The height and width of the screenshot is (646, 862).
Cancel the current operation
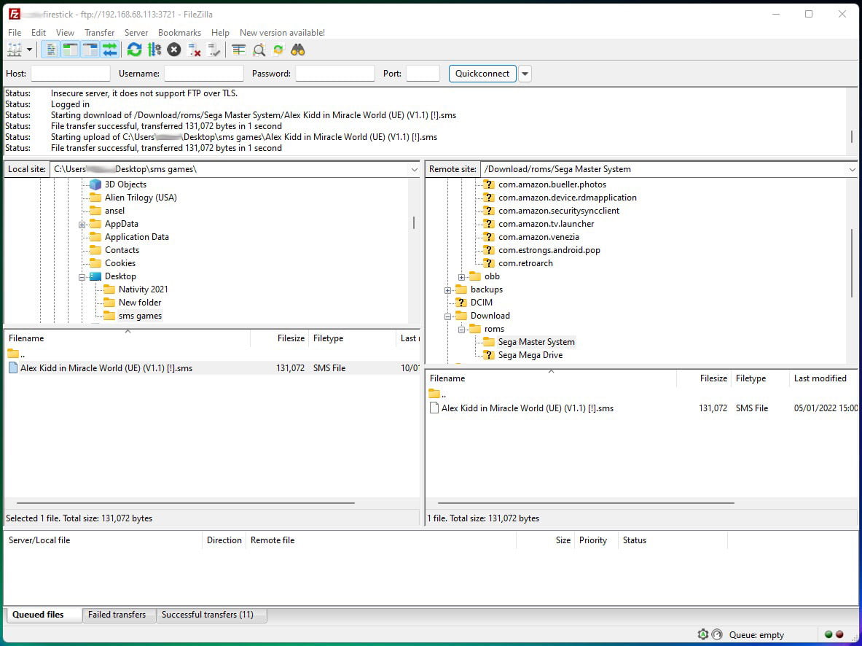coord(173,50)
